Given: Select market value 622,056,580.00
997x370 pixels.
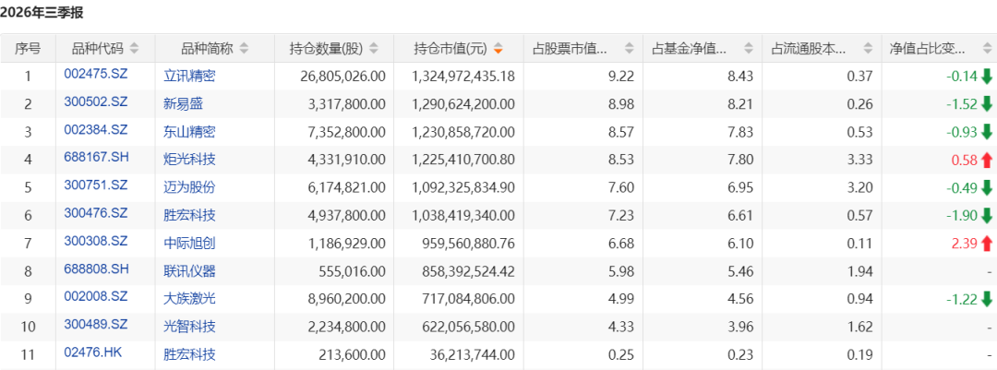Looking at the screenshot, I should pos(469,328).
